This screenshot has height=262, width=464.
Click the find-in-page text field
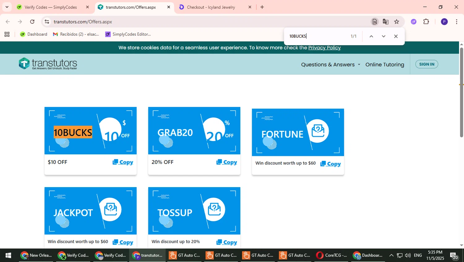(317, 37)
